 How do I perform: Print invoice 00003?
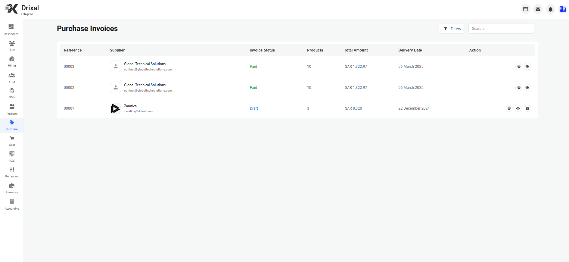pyautogui.click(x=519, y=67)
